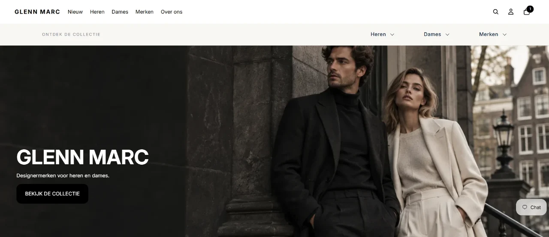Image resolution: width=549 pixels, height=237 pixels.
Task: Open the account profile icon
Action: point(511,12)
